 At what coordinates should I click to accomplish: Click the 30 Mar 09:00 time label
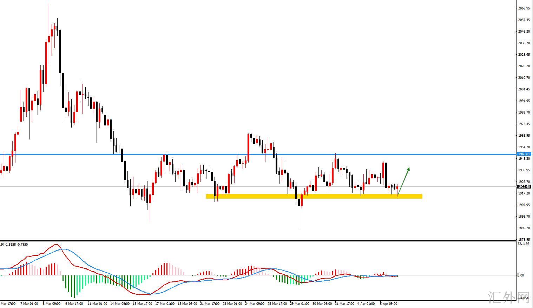point(322,304)
